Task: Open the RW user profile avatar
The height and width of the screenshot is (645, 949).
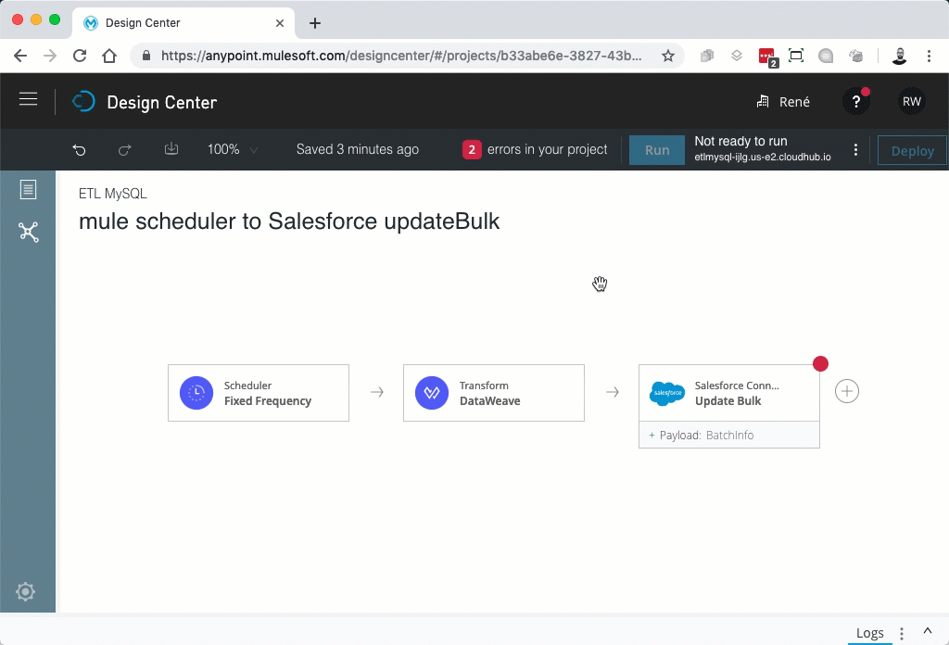Action: (x=912, y=102)
